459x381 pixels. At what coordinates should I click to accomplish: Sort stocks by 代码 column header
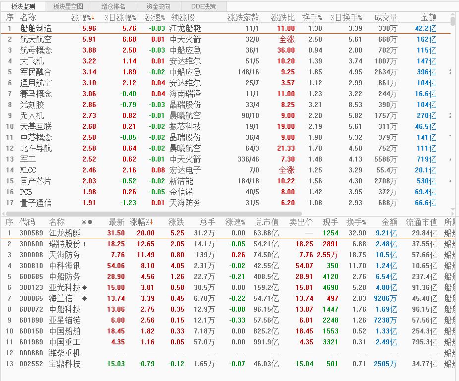coord(27,222)
